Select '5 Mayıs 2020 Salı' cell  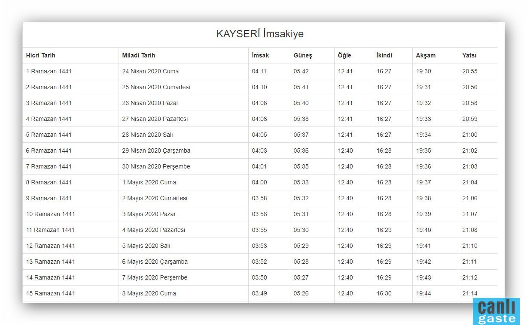[146, 246]
